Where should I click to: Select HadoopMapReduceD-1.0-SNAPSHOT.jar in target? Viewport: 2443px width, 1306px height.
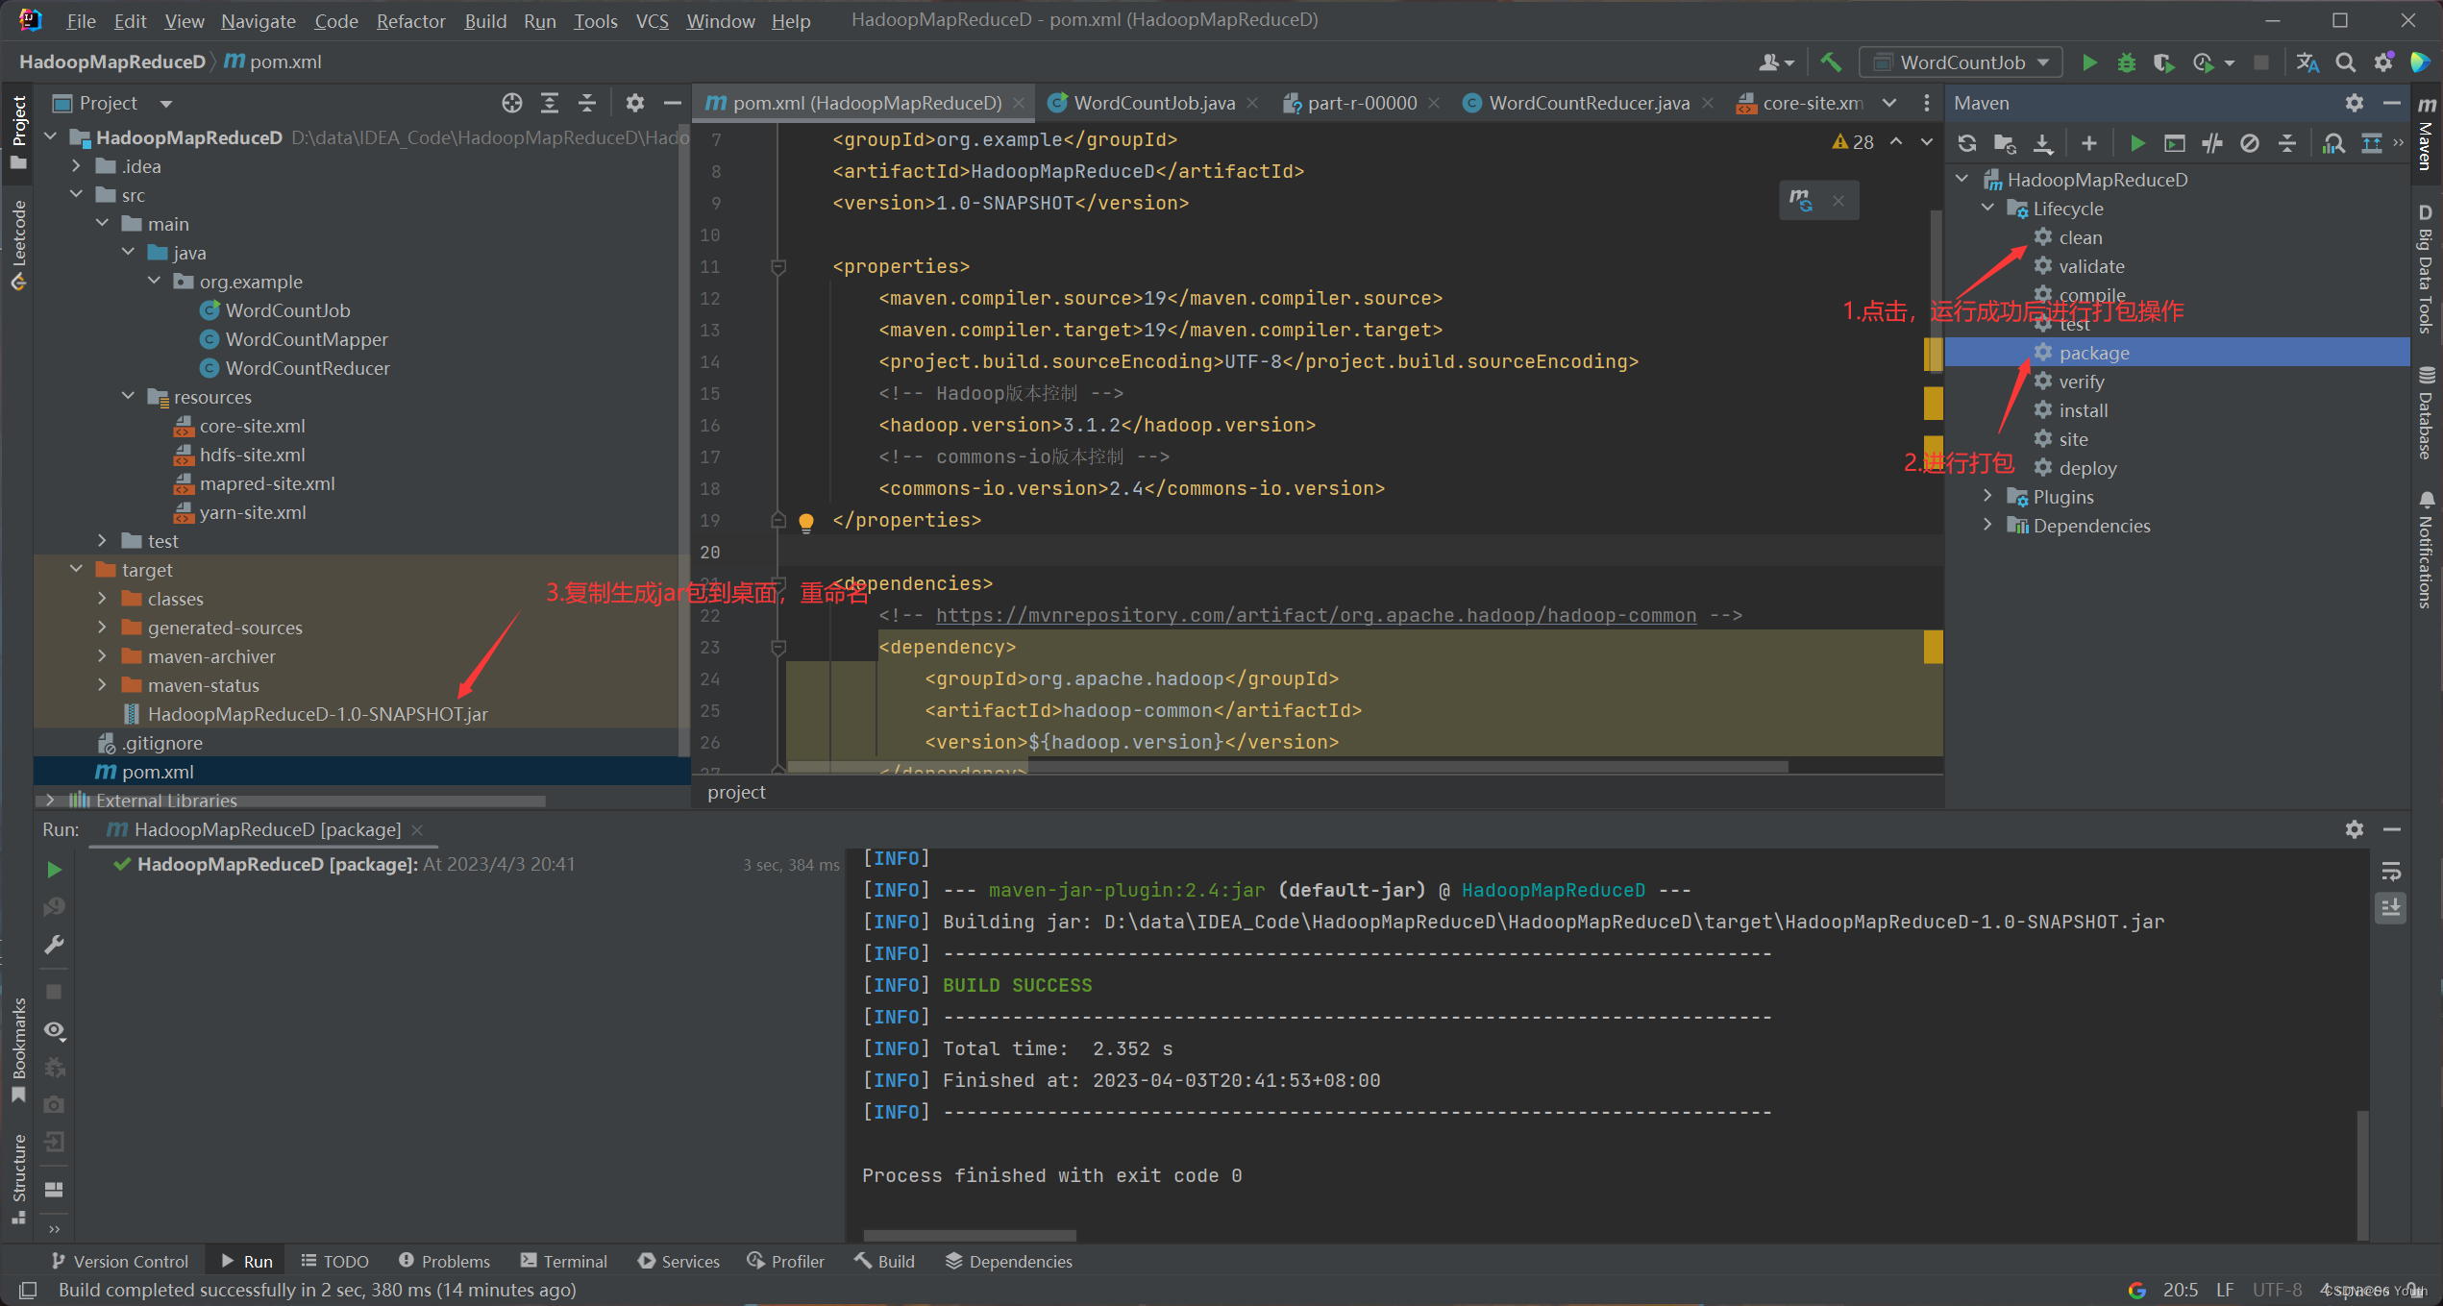[317, 714]
